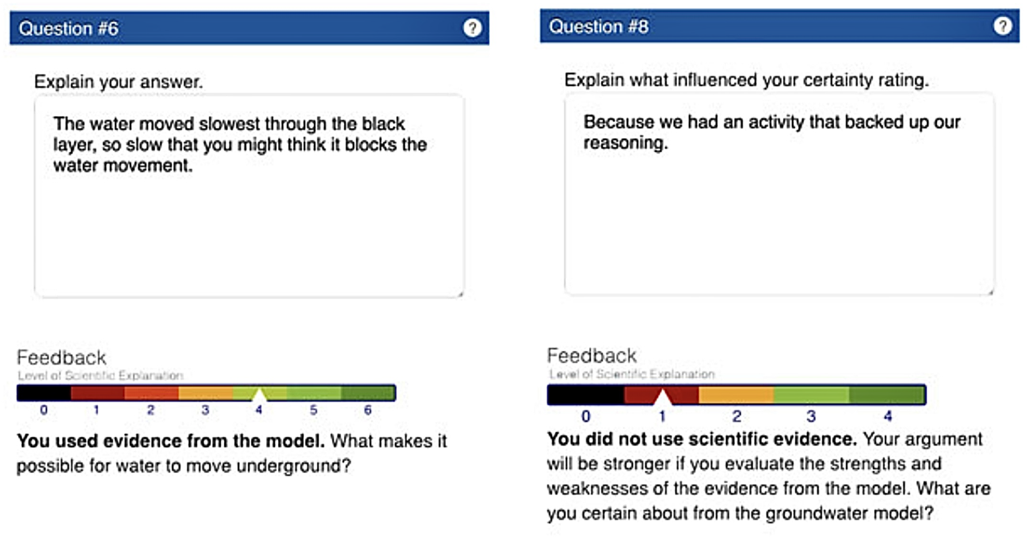The width and height of the screenshot is (1027, 539).
Task: Pick orange level 2 segment in Question #8 feedback
Action: click(736, 395)
